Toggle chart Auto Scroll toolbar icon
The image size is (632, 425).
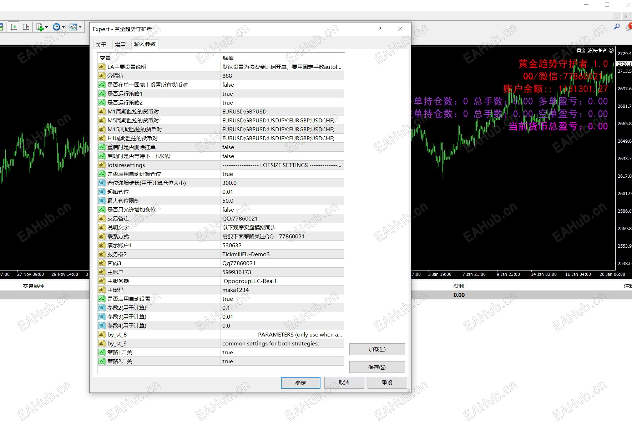pyautogui.click(x=14, y=27)
